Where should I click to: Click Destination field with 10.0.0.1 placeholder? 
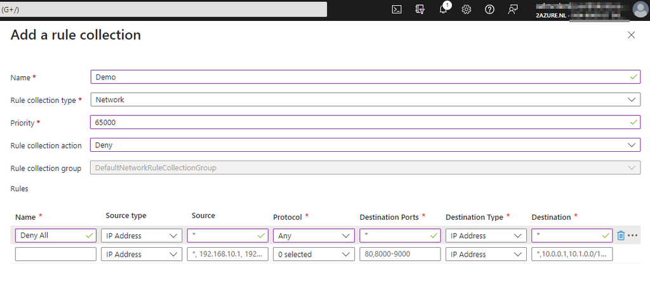tap(572, 254)
